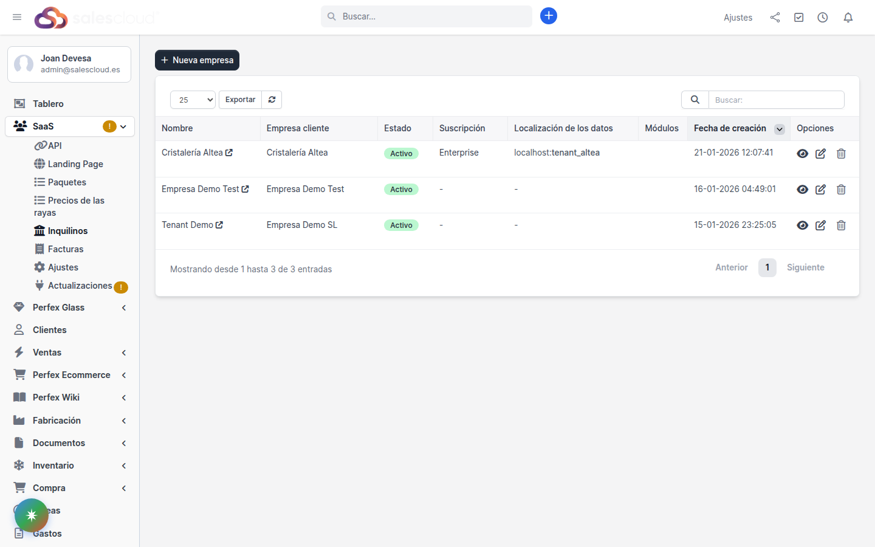The image size is (875, 547).
Task: View Tenant Demo using its eye icon
Action: click(802, 225)
